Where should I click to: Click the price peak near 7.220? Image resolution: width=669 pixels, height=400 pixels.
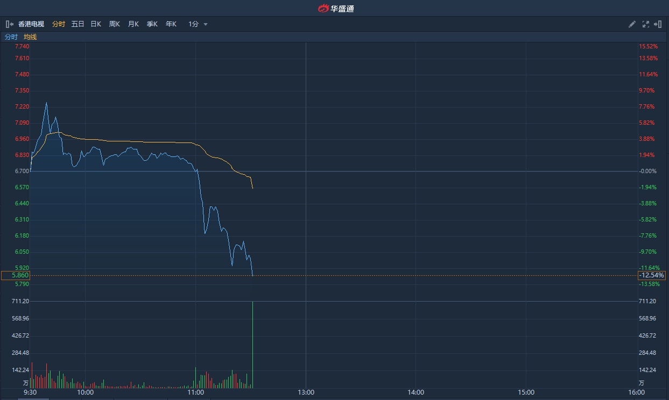pyautogui.click(x=46, y=103)
